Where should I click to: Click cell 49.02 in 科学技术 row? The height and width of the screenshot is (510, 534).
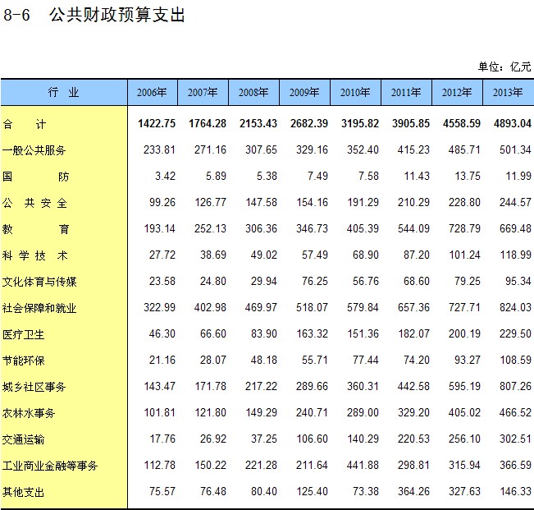click(x=263, y=255)
